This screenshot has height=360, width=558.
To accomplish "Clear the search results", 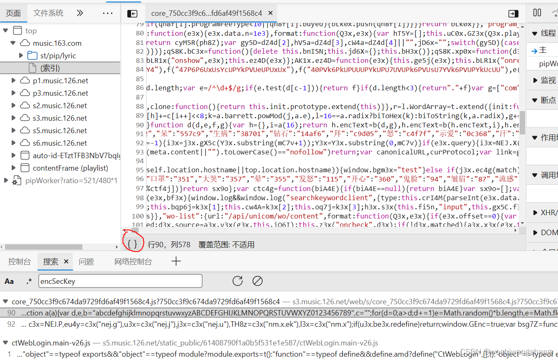I will click(258, 281).
